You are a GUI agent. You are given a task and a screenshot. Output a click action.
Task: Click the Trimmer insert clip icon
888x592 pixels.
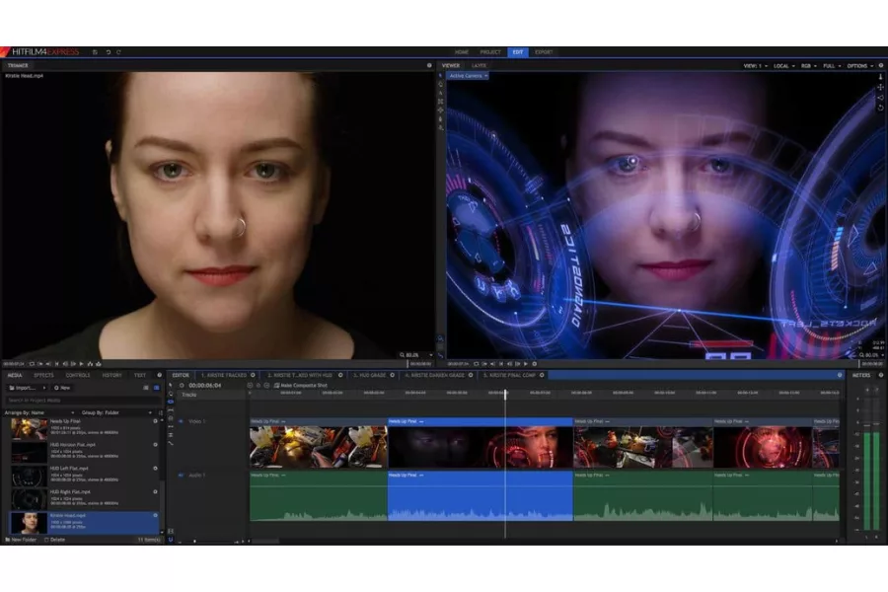pyautogui.click(x=90, y=364)
